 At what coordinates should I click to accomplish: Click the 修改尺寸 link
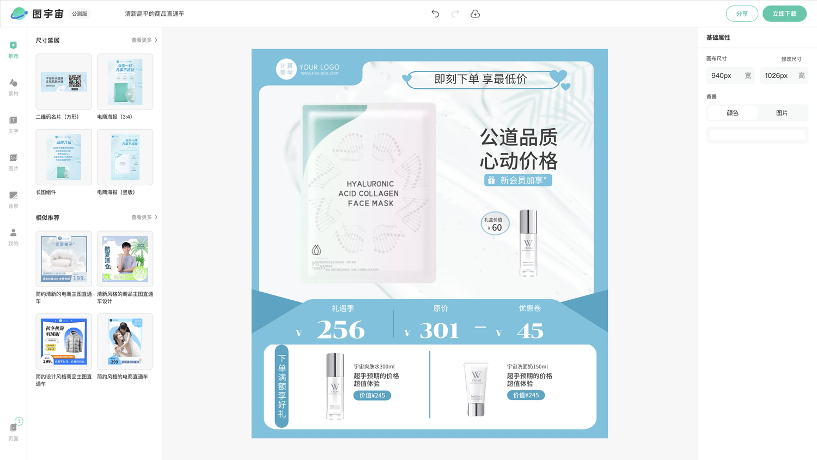pos(791,59)
